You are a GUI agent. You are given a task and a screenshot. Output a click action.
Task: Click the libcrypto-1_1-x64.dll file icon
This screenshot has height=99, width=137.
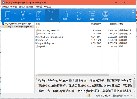[37, 30]
